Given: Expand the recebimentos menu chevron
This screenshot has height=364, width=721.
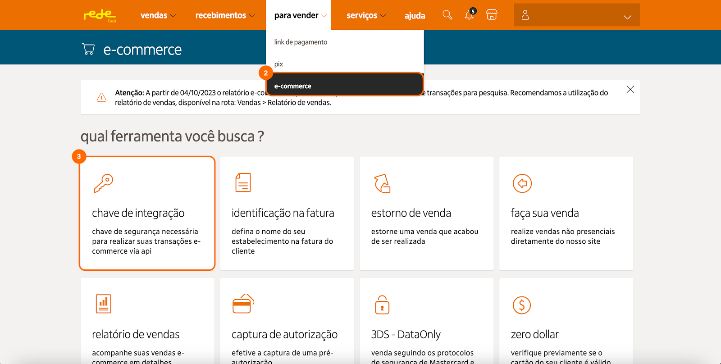Looking at the screenshot, I should pos(252,16).
